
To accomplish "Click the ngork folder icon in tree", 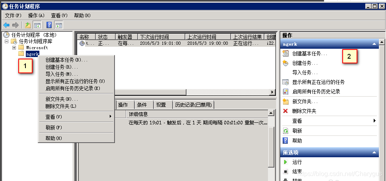I will point(21,53).
